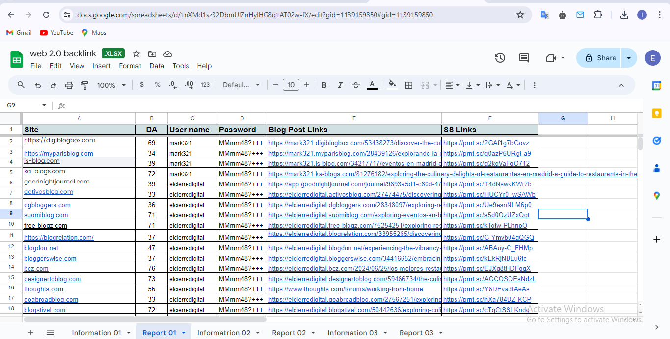Toggle strikethrough formatting
This screenshot has height=339, width=670.
(355, 84)
